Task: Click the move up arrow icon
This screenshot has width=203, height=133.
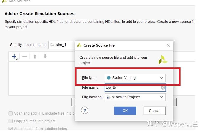Action: (35, 56)
